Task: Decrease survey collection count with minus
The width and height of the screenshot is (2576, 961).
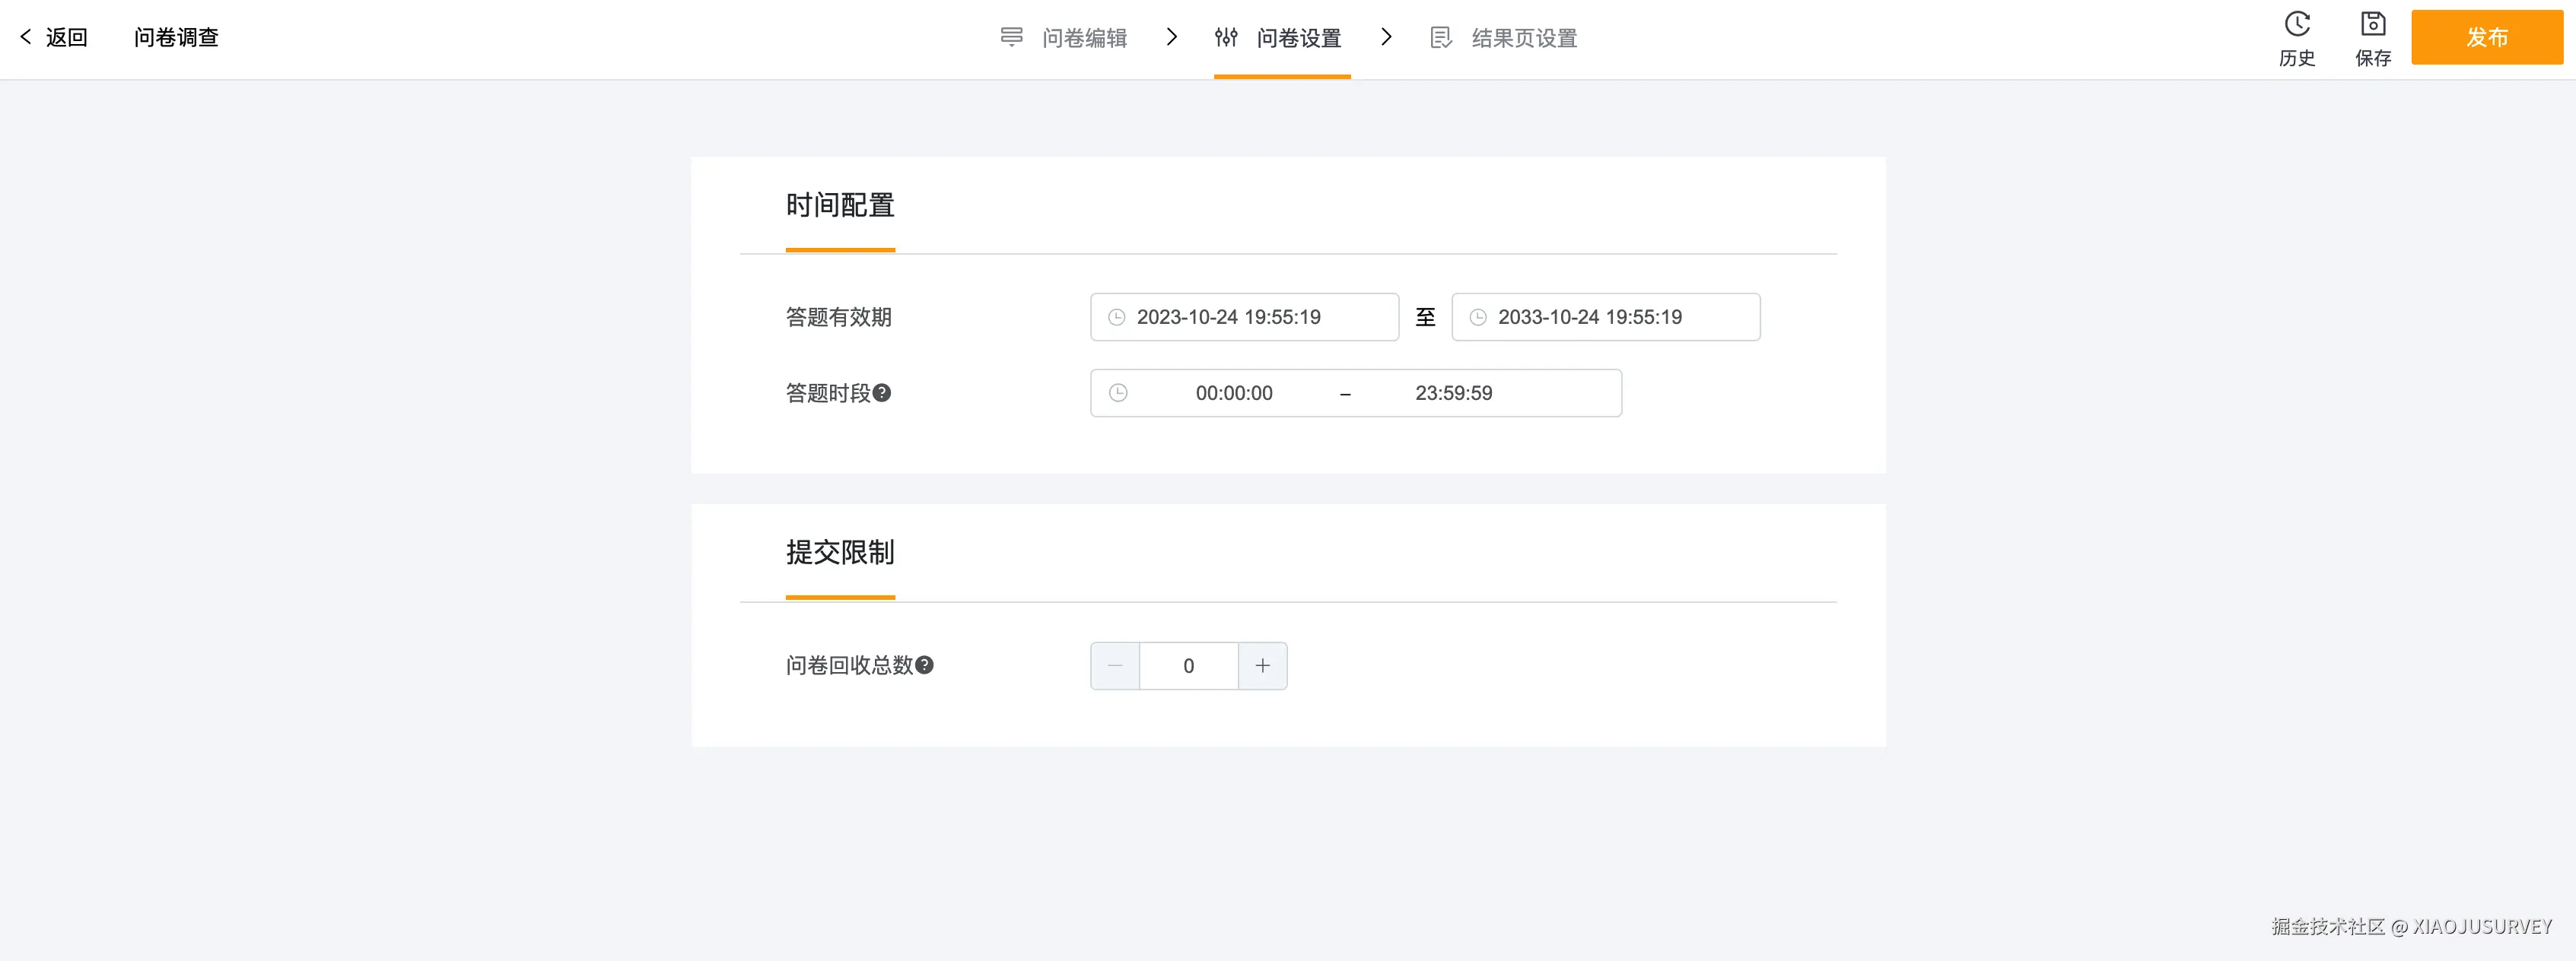Action: tap(1115, 666)
